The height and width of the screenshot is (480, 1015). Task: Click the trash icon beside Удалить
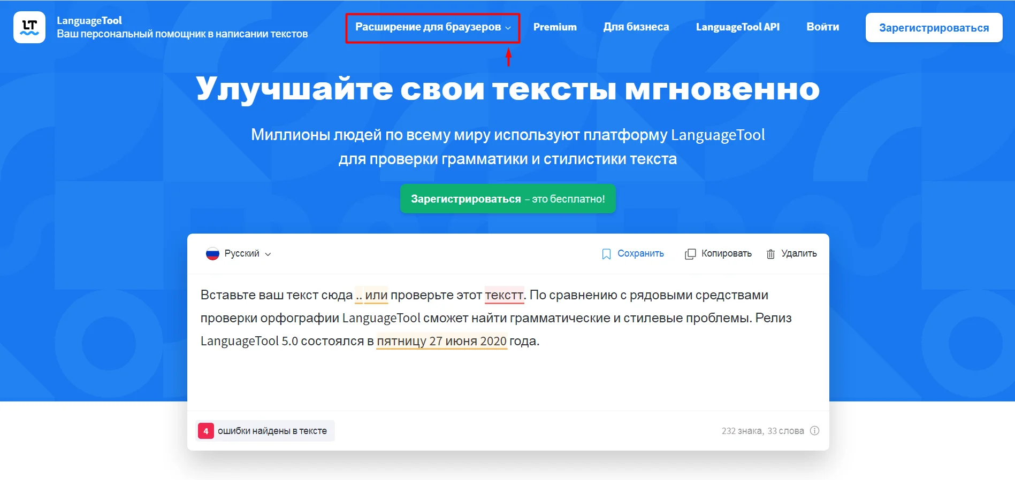770,254
